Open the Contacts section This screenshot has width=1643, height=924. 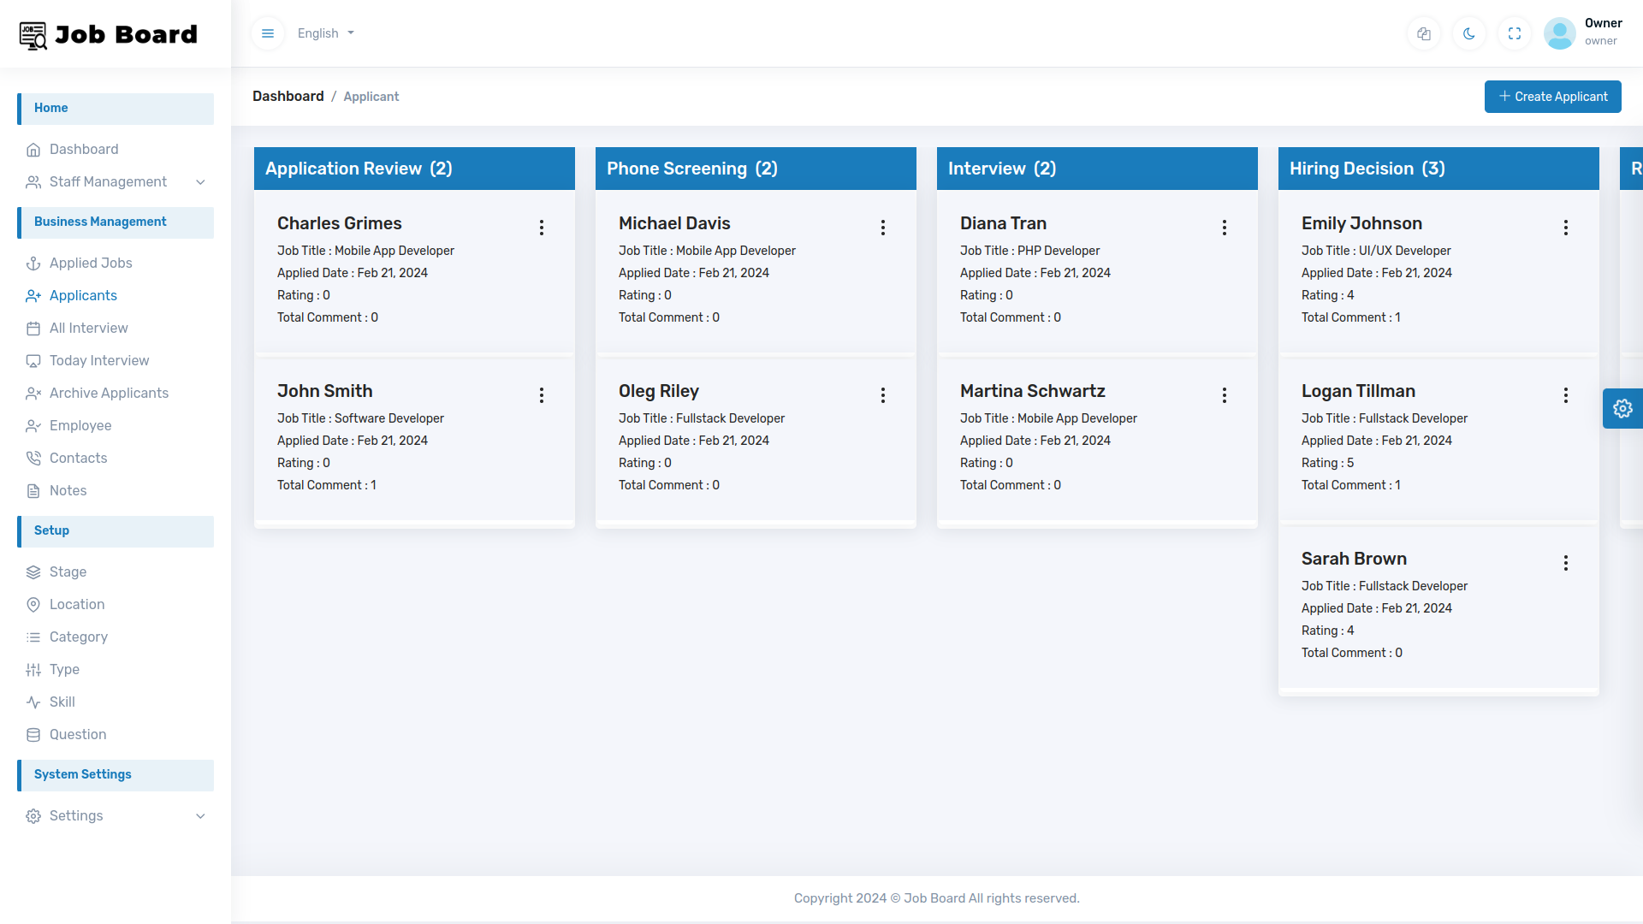click(78, 458)
